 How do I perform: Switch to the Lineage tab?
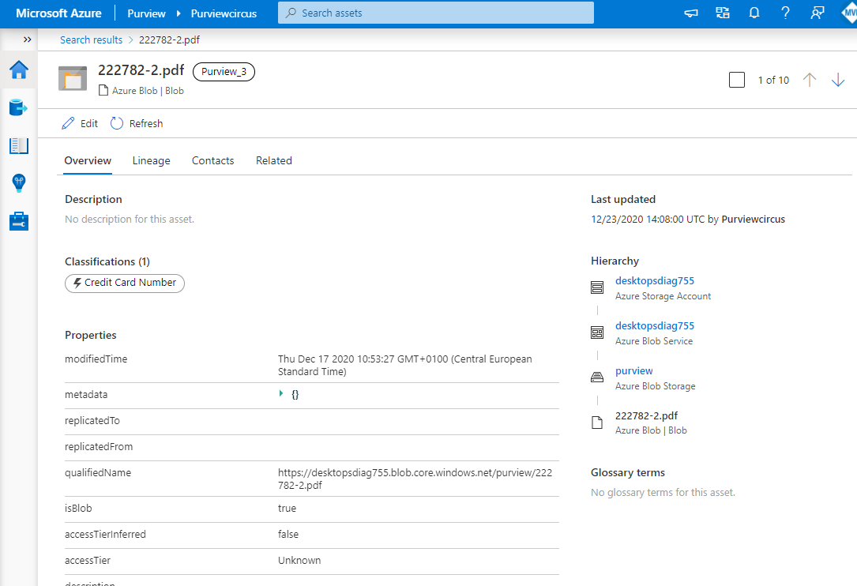click(x=151, y=160)
